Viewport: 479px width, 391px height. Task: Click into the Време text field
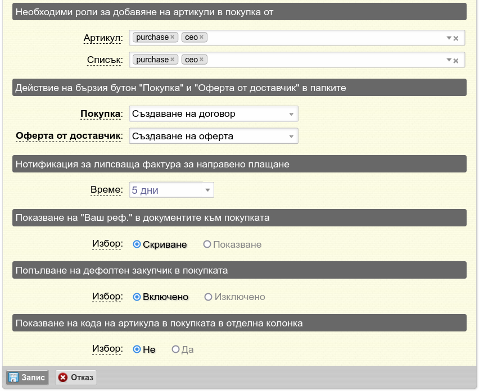point(166,190)
